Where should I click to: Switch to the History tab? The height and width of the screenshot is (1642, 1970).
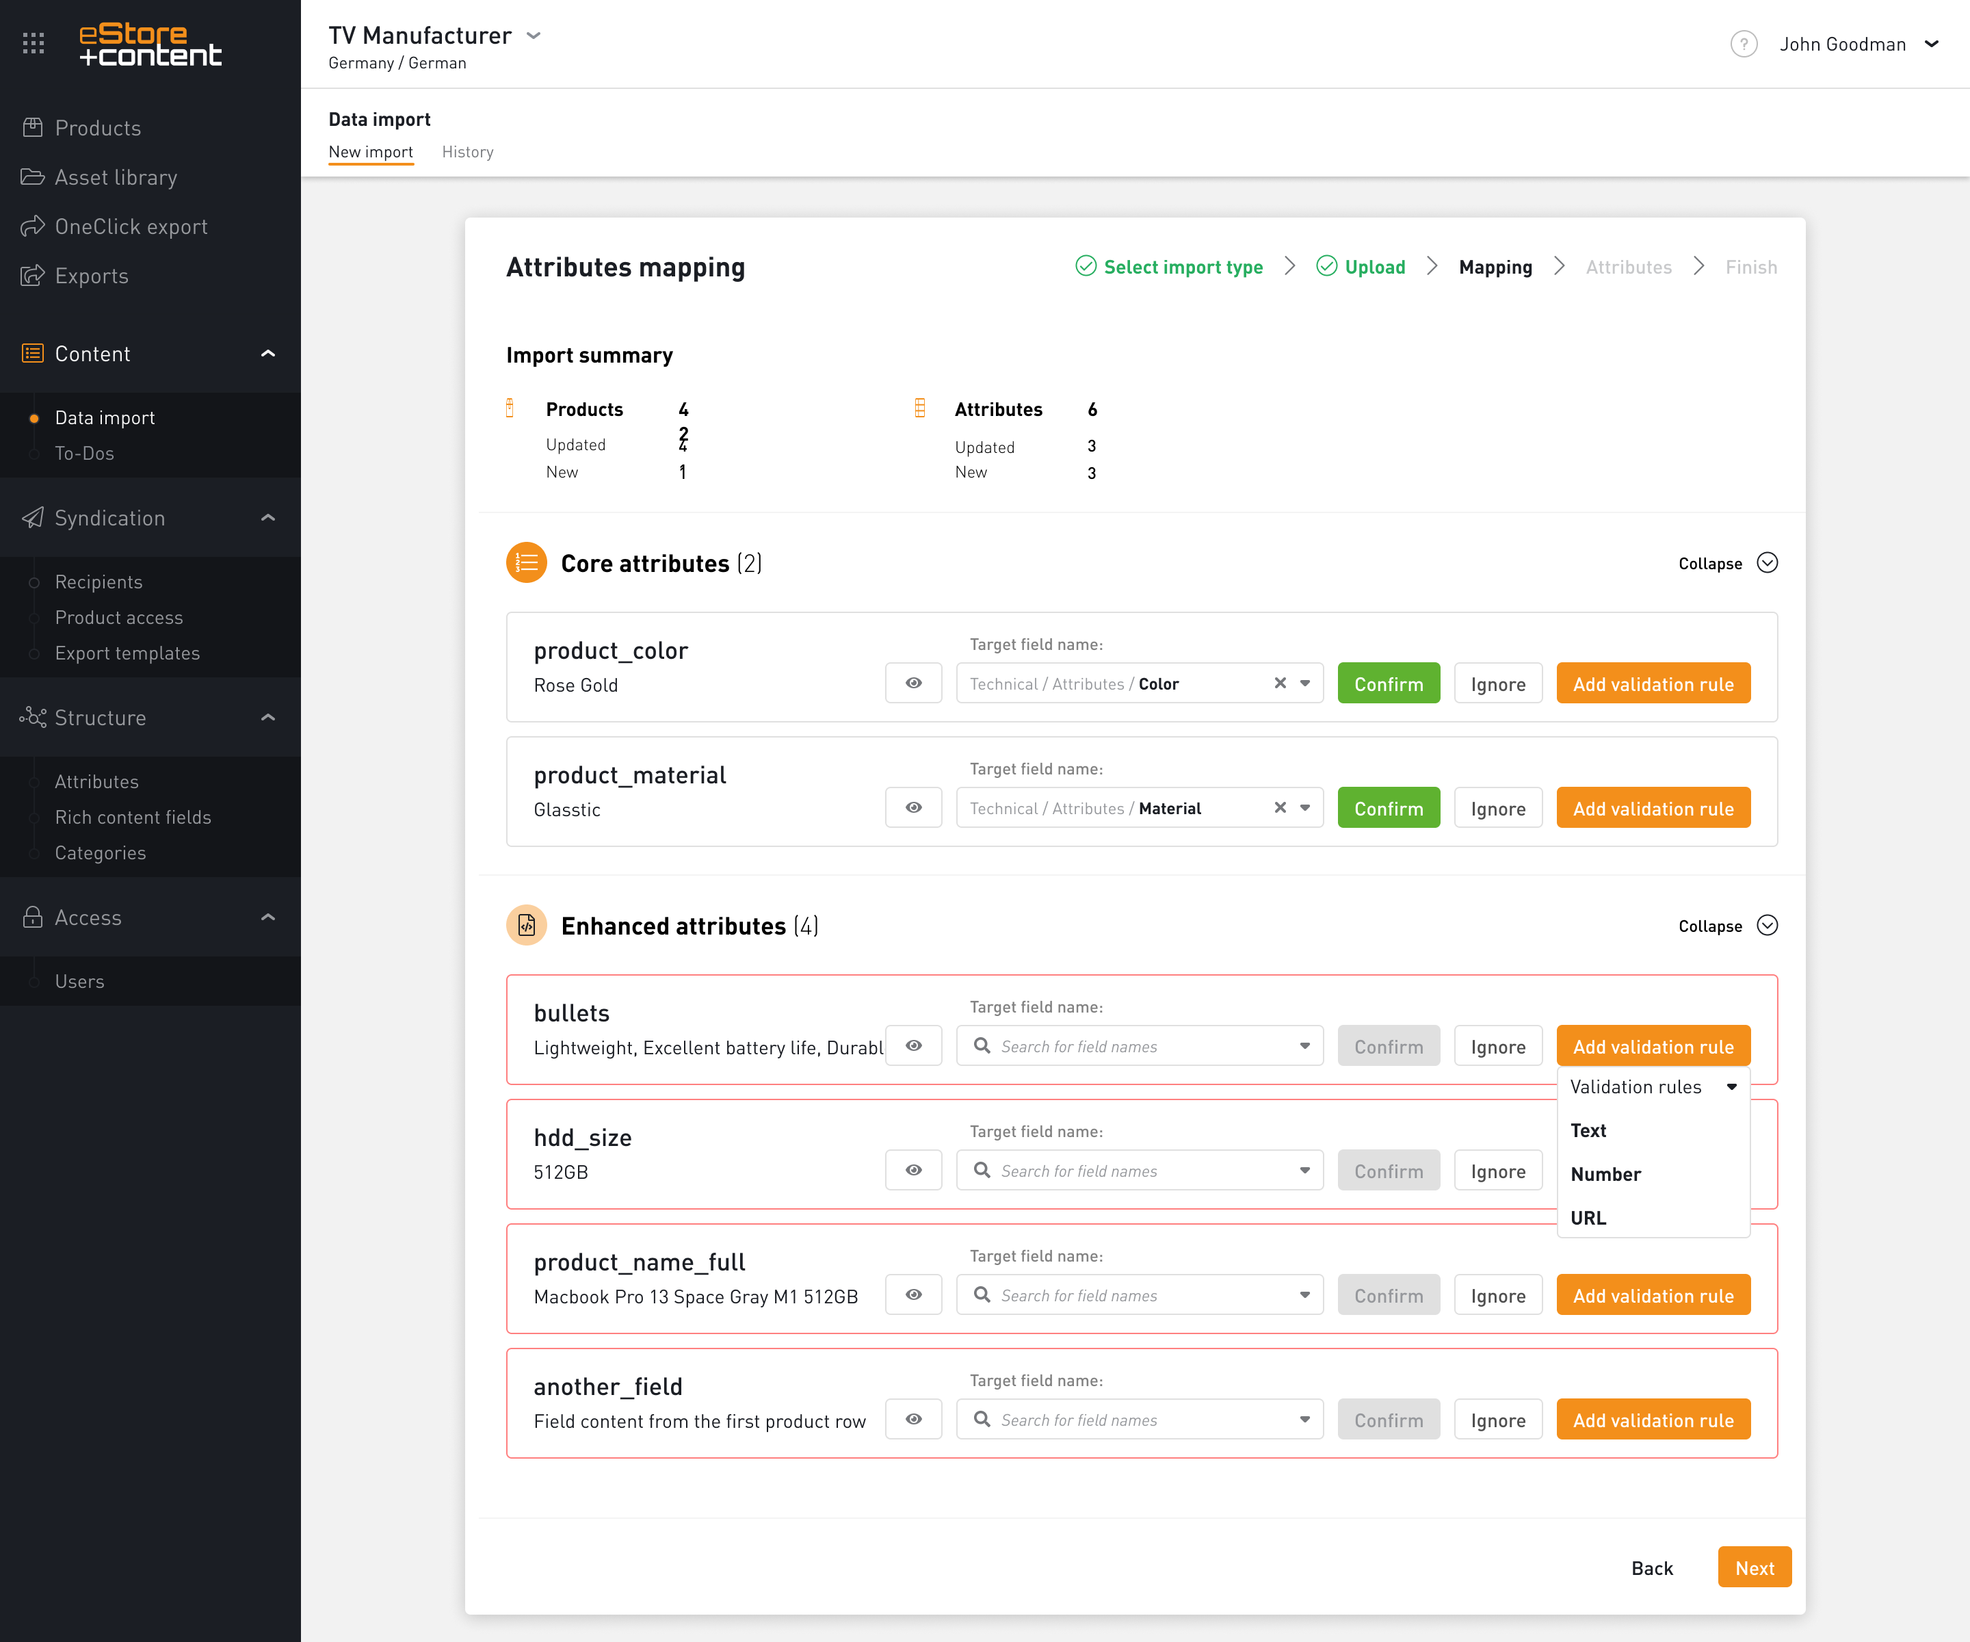point(467,152)
